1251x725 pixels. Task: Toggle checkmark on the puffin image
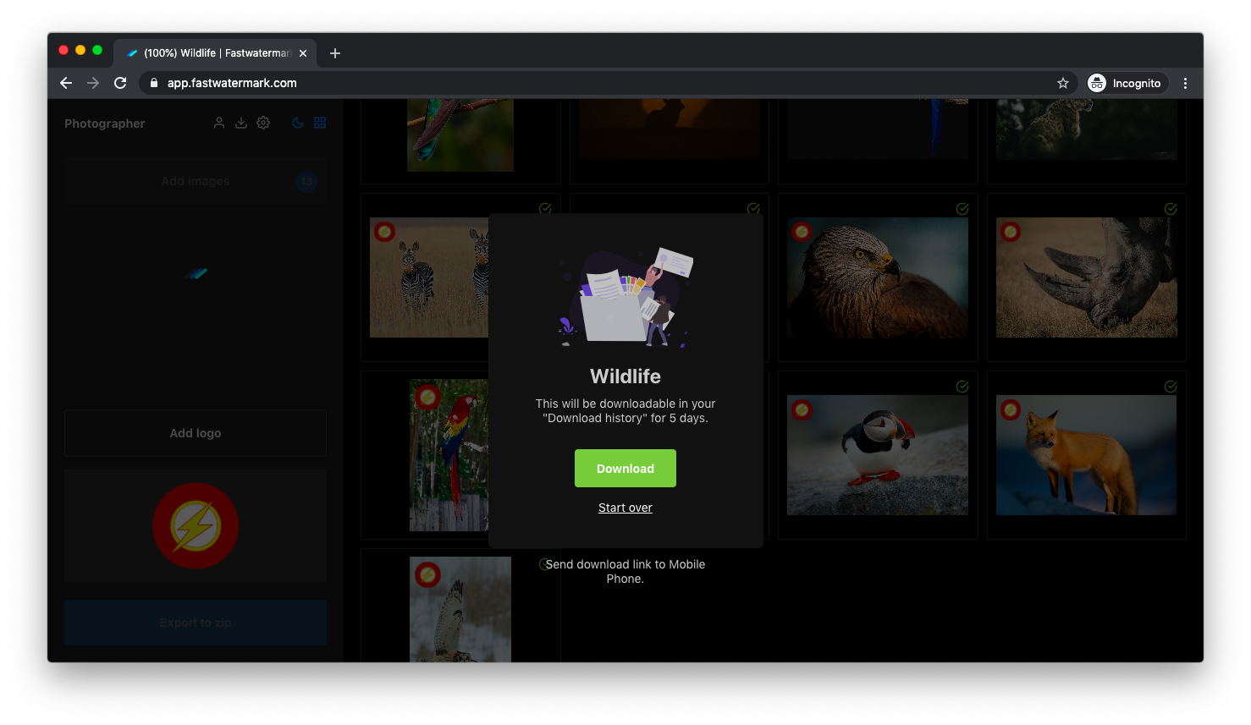(962, 387)
